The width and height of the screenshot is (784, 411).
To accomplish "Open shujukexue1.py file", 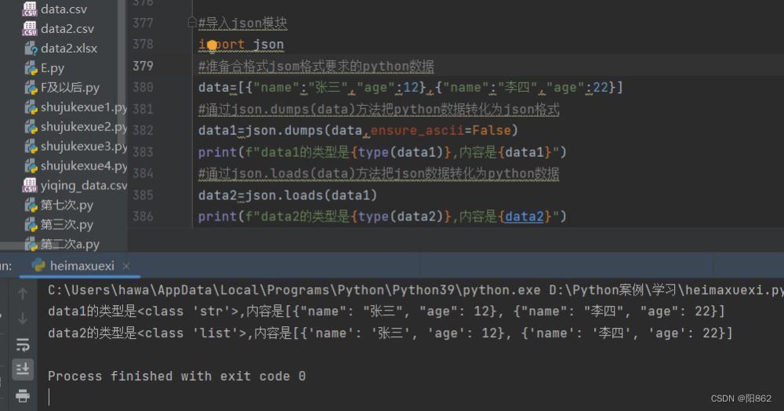I will click(84, 107).
